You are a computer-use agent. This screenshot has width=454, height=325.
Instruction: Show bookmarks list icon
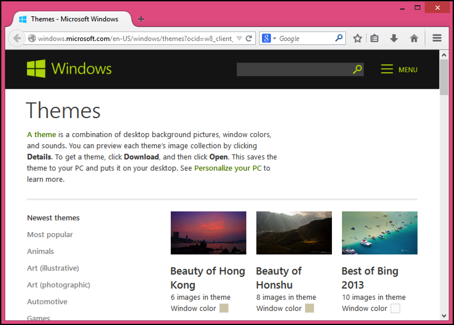(375, 38)
